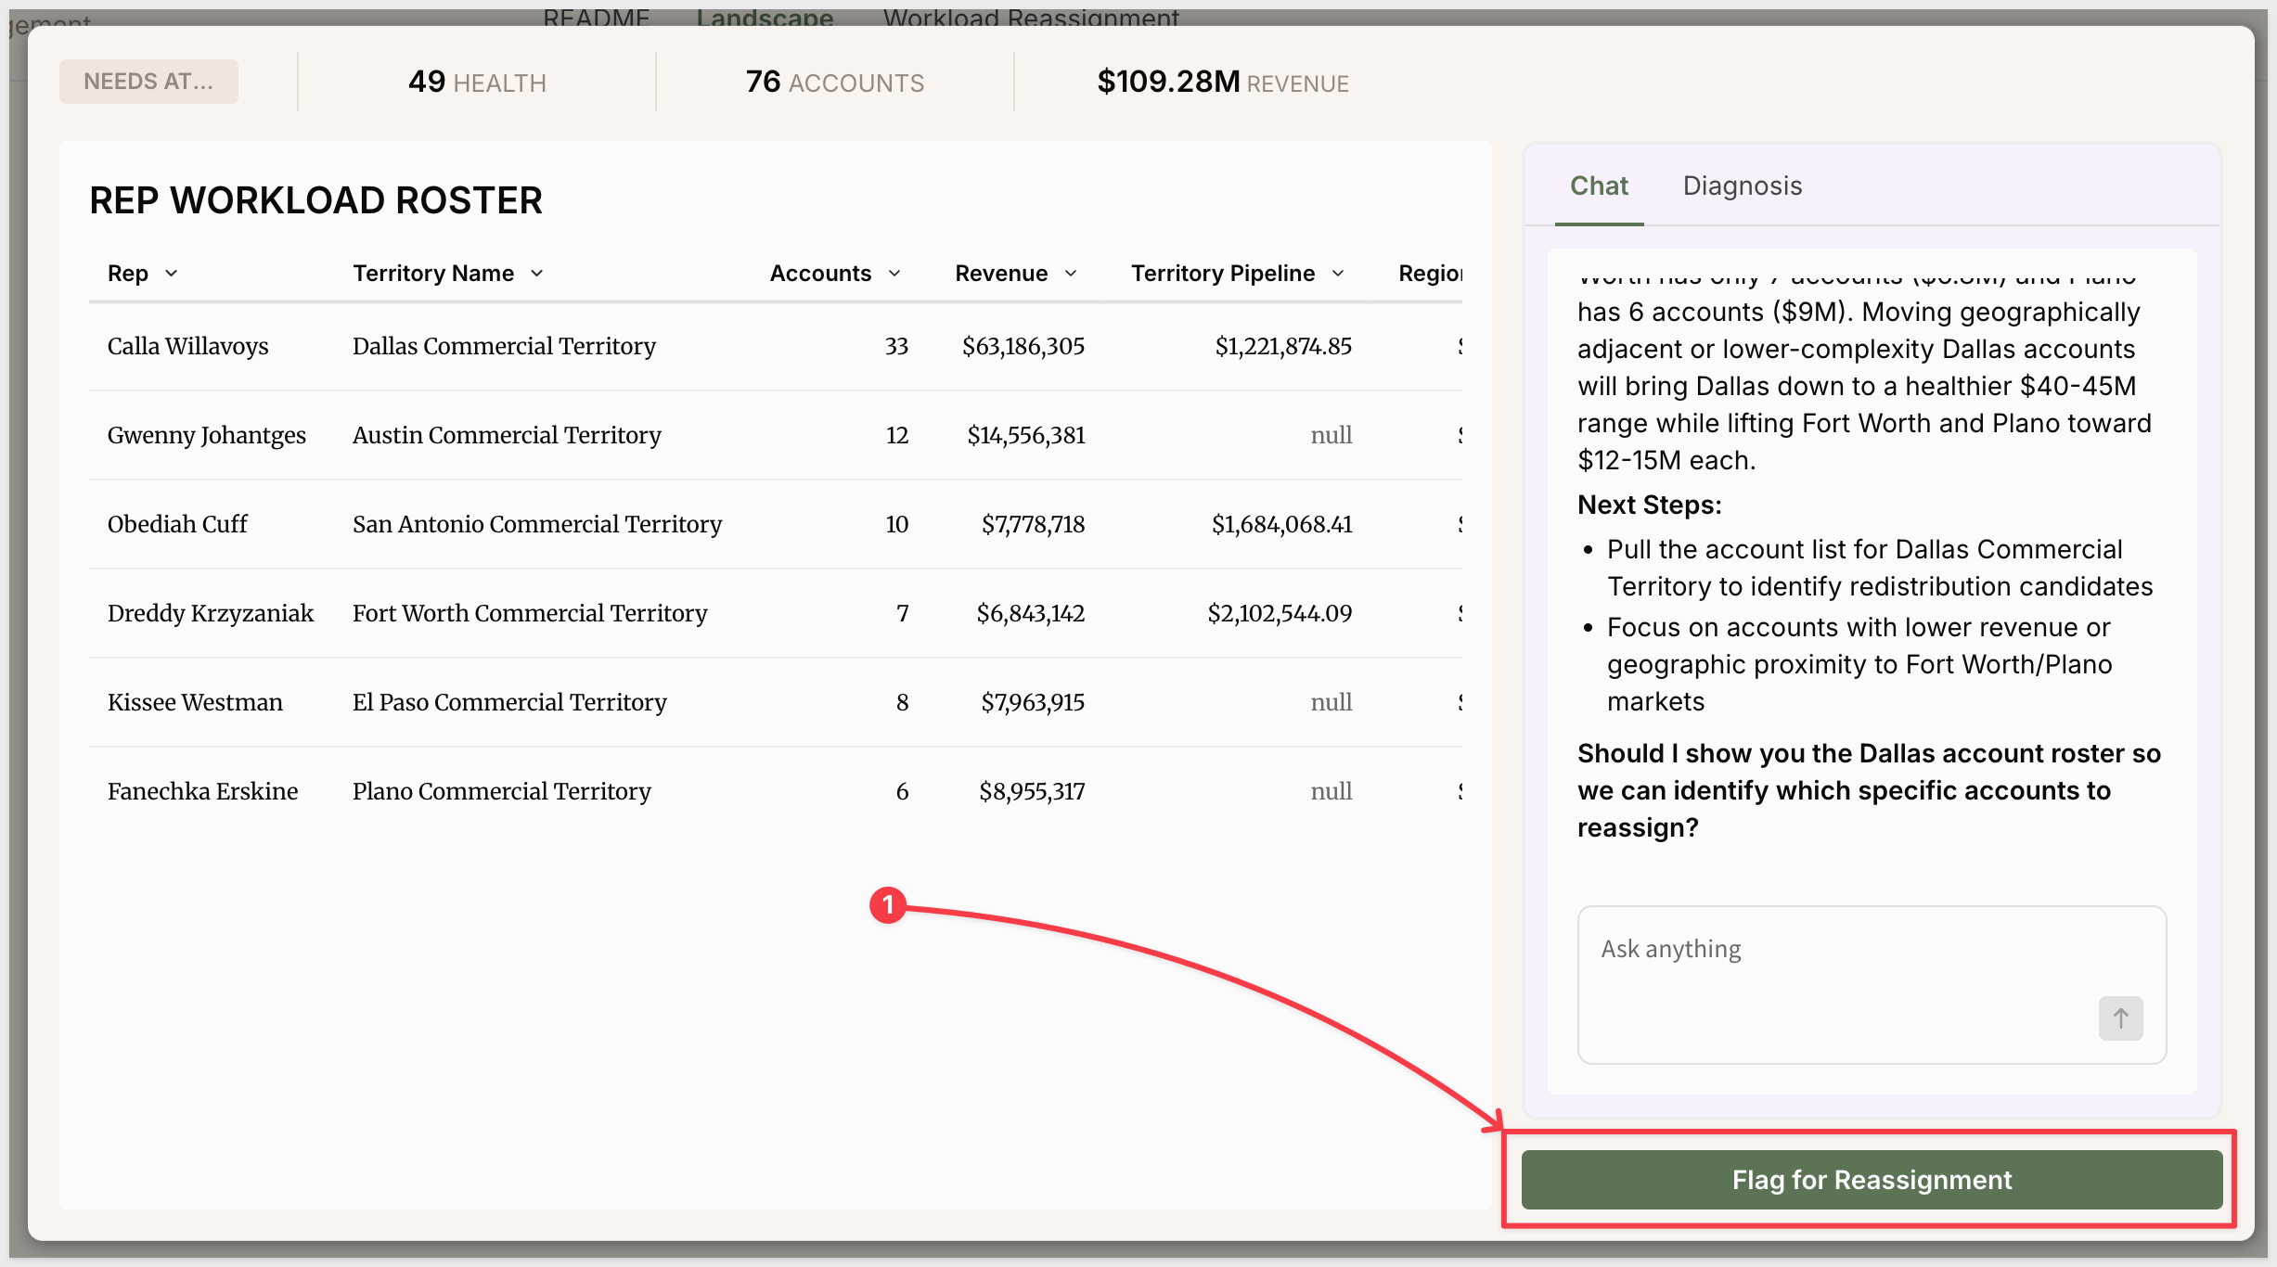
Task: Click the $7,963,915 revenue value
Action: pos(1033,702)
